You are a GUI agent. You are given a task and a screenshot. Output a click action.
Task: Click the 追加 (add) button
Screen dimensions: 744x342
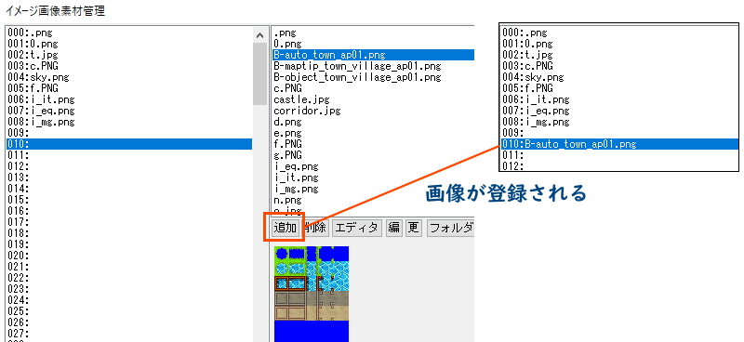click(x=285, y=229)
